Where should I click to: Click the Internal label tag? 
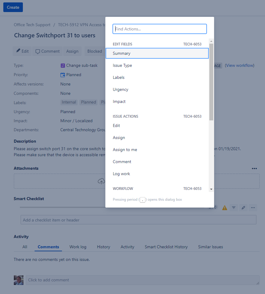click(x=69, y=102)
